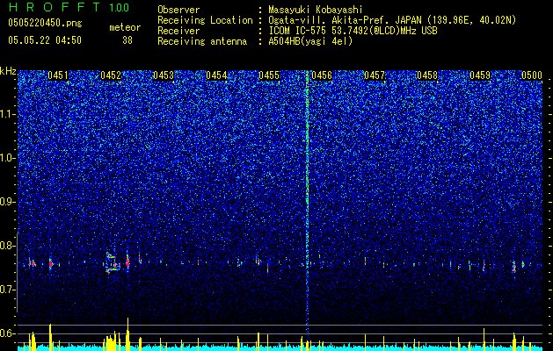Viewport: 553px width, 351px height.
Task: Click the HROFFT 1.0.0 title text
Action: [69, 7]
